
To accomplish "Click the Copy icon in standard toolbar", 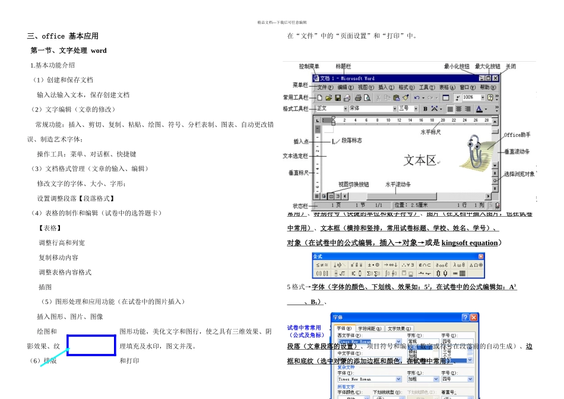I will click(x=387, y=98).
